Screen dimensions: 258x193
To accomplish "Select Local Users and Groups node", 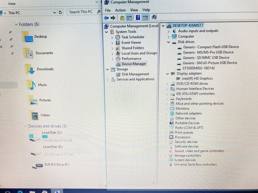I will pyautogui.click(x=139, y=53).
